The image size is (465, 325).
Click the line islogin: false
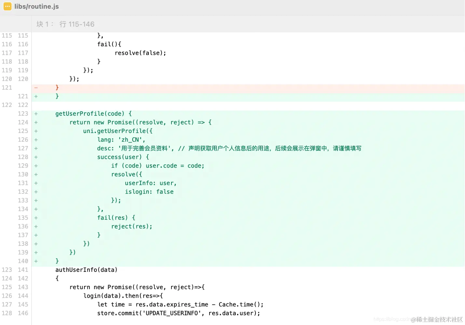pyautogui.click(x=149, y=192)
